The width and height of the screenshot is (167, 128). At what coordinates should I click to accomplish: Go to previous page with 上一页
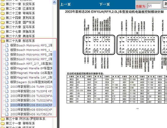[x=65, y=4]
